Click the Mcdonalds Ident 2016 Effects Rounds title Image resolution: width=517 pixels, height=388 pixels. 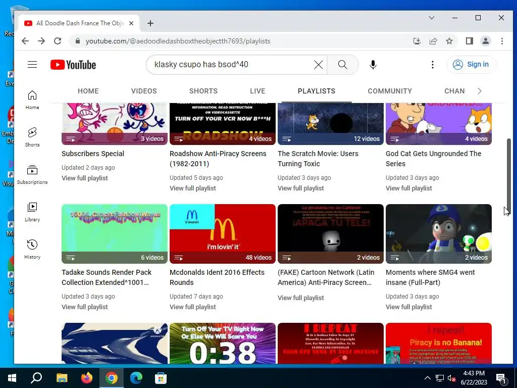pyautogui.click(x=217, y=277)
